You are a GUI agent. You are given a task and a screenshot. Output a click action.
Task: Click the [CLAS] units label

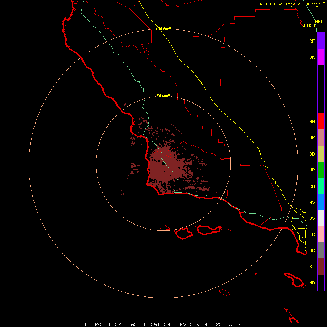(x=307, y=25)
